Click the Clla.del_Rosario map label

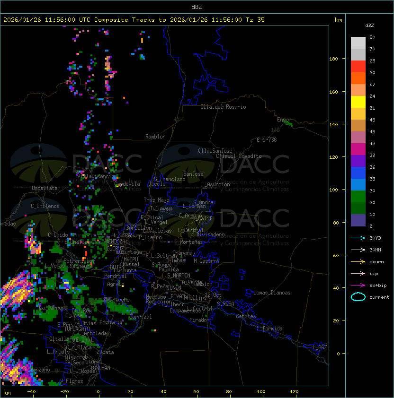223,107
